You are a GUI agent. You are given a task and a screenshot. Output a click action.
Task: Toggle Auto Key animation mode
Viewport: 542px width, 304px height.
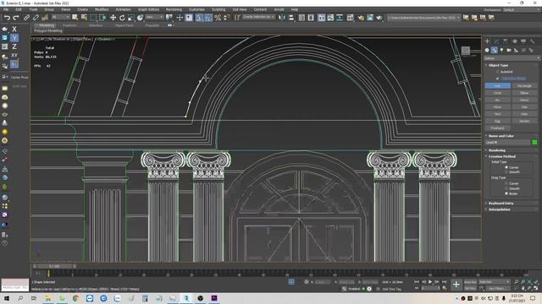pyautogui.click(x=470, y=282)
